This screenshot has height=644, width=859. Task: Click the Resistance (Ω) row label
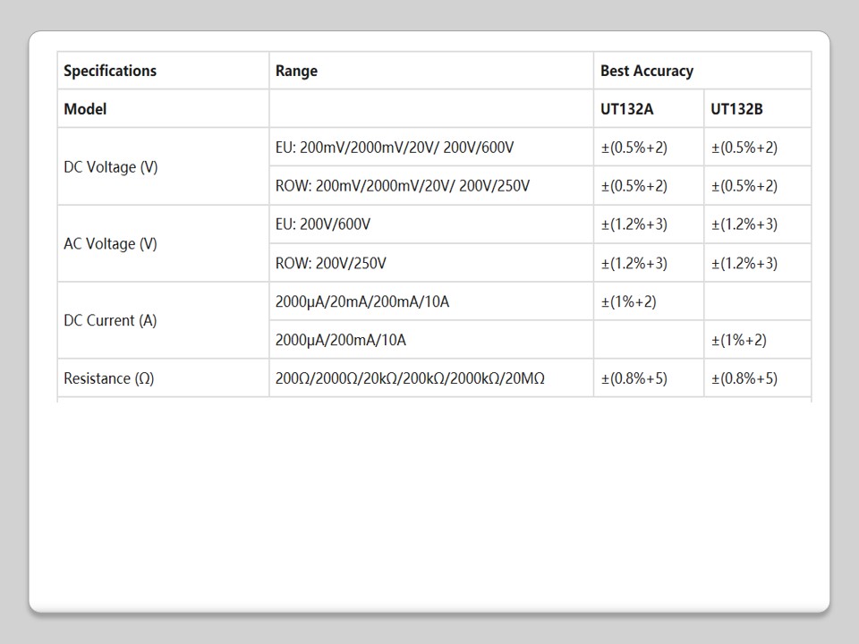tap(108, 378)
